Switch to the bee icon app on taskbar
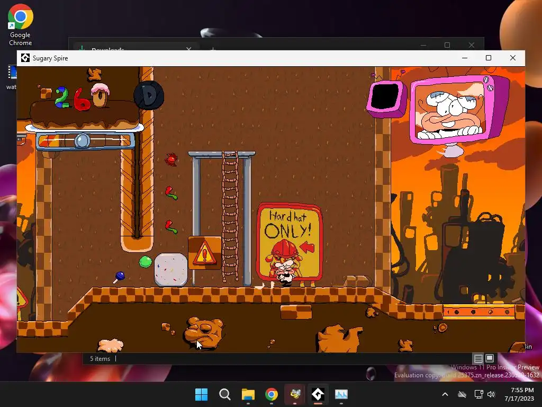Viewport: 542px width, 407px height. coord(295,394)
